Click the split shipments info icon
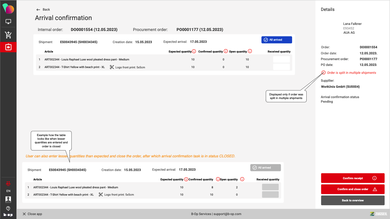The width and height of the screenshot is (390, 219). [323, 73]
